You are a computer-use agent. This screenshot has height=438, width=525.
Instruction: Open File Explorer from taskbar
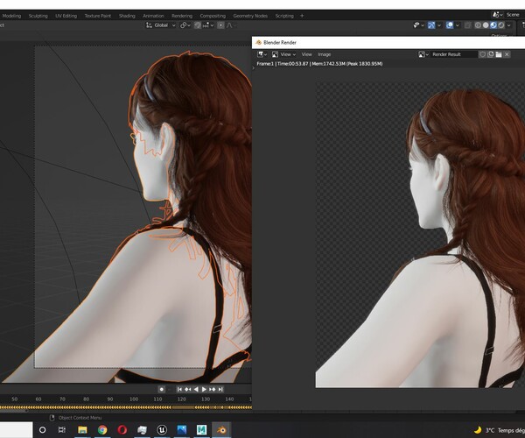click(x=82, y=430)
